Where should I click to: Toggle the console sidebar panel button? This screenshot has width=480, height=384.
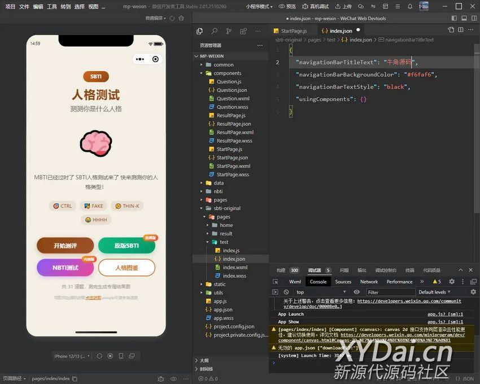(275, 292)
